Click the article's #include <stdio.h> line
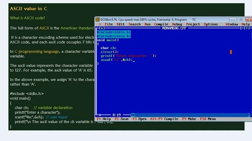The width and height of the screenshot is (252, 141). coord(27,94)
